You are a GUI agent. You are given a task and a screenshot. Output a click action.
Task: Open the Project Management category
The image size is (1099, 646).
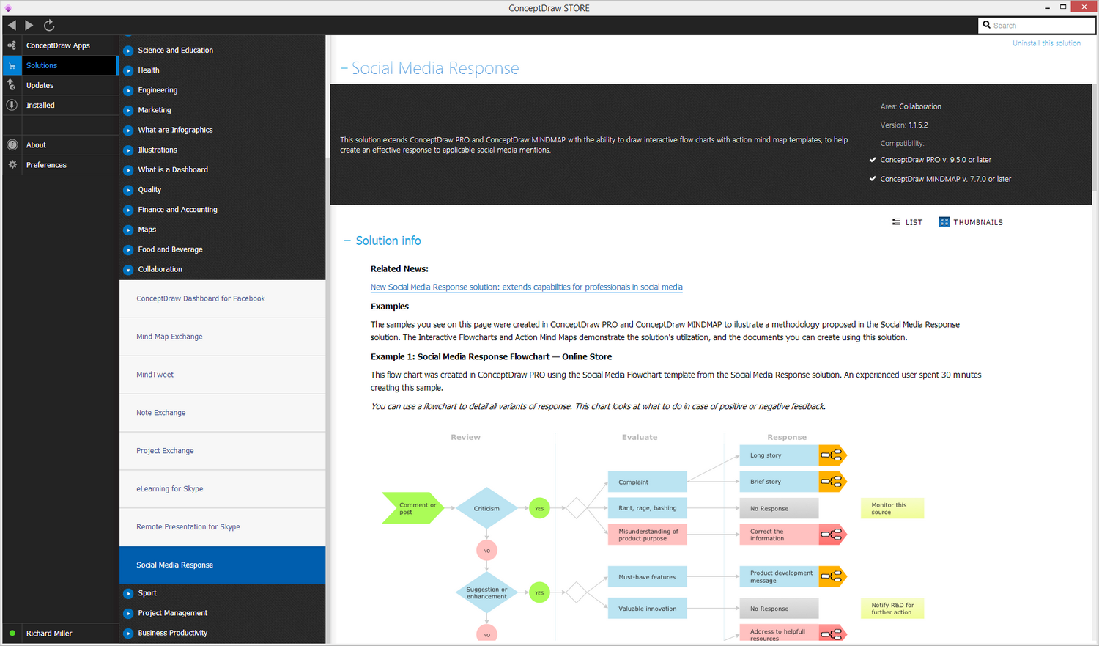point(172,613)
